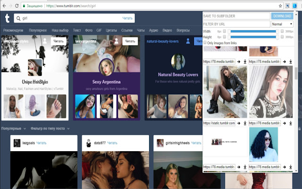302x189 pixels.
Task: Bookmark page with the star icon
Action: (x=280, y=6)
